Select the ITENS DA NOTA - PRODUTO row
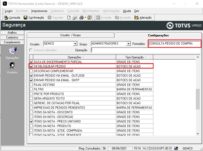 coord(91,126)
